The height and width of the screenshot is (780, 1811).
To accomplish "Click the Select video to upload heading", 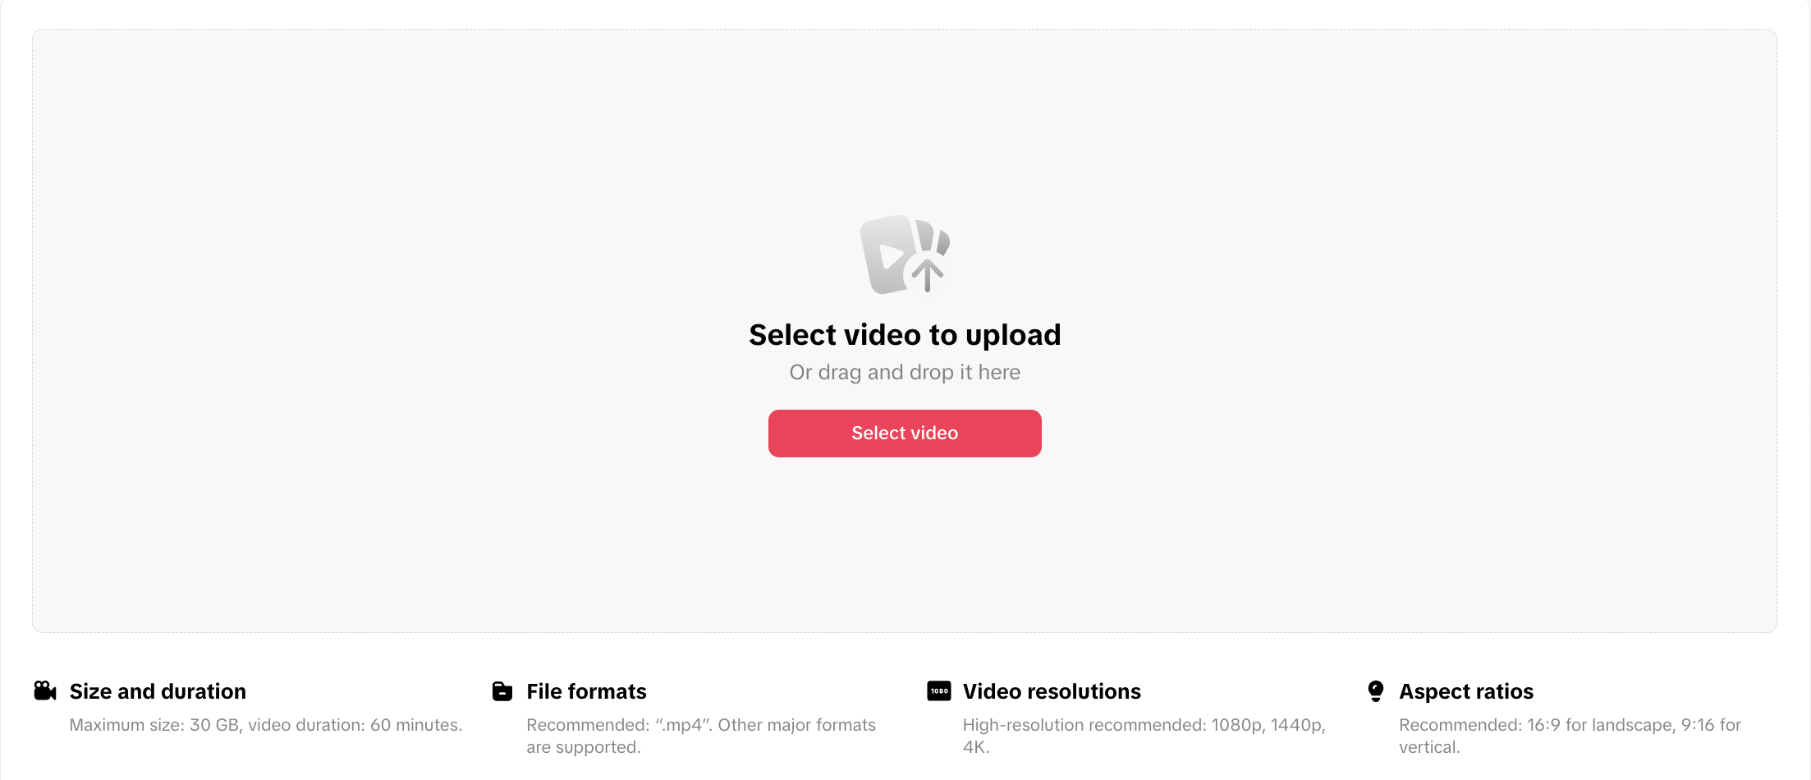I will pyautogui.click(x=905, y=335).
